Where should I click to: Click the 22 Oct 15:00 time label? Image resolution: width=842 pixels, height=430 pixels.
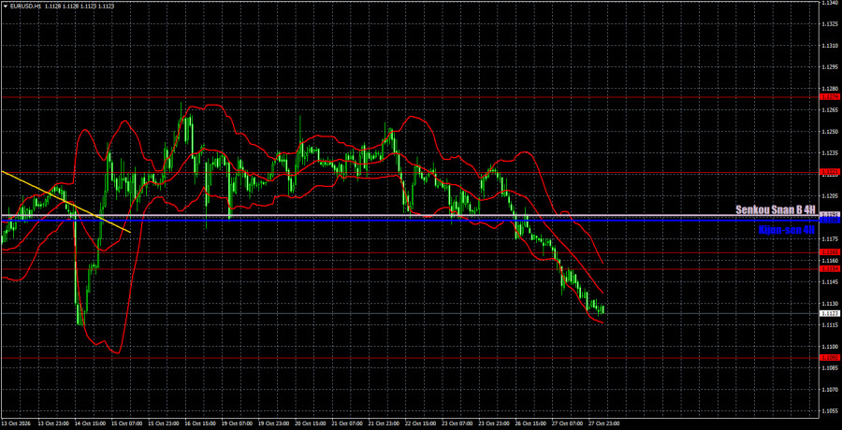pyautogui.click(x=418, y=424)
